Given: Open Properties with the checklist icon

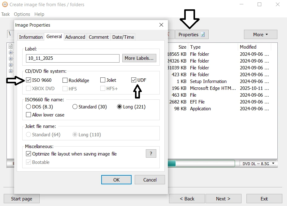Looking at the screenshot, I should [192, 35].
